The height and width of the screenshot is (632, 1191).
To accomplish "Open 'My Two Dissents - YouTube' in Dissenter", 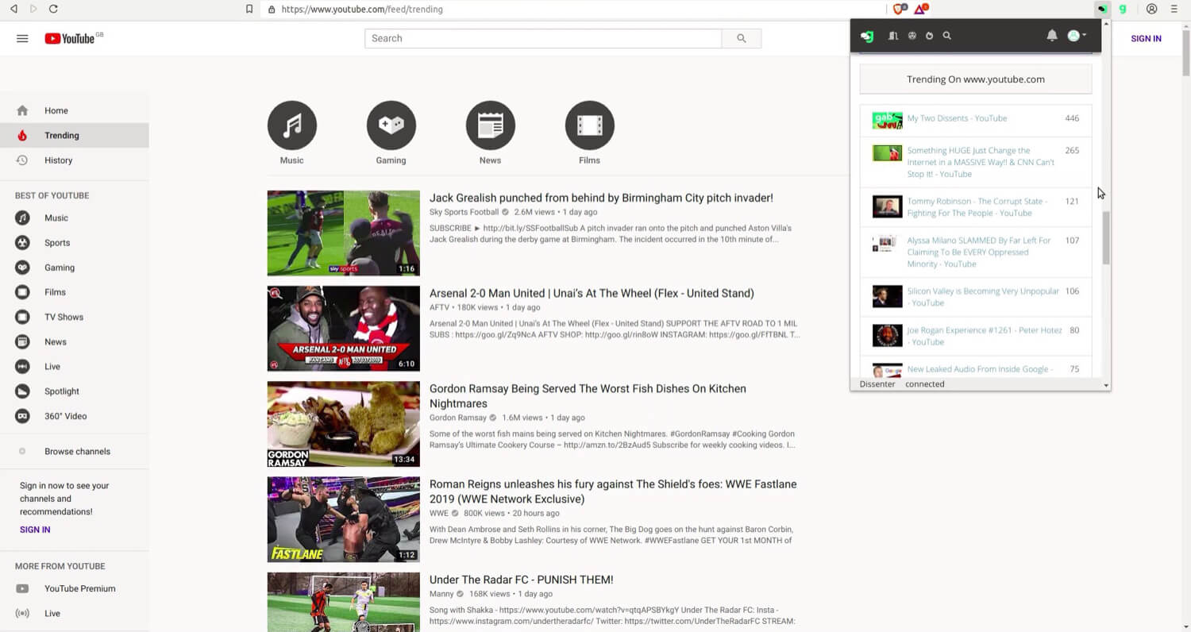I will (957, 118).
